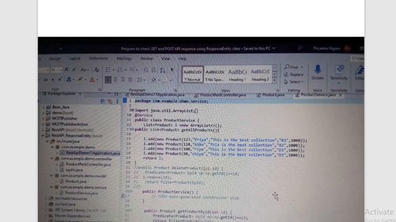The width and height of the screenshot is (396, 222).
Task: Open the Line Spacing dropdown
Action: (141, 80)
